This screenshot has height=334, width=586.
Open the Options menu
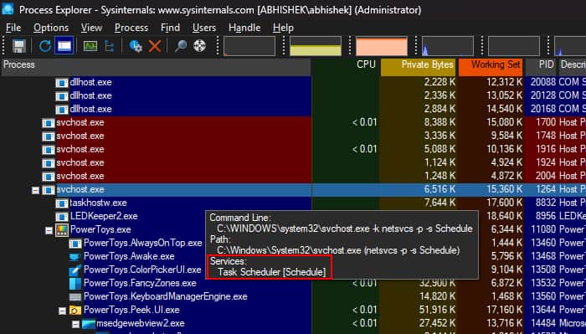click(51, 28)
